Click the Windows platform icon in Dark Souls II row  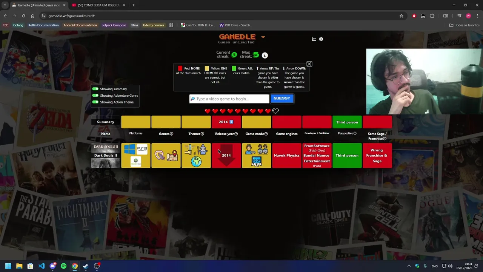click(129, 149)
